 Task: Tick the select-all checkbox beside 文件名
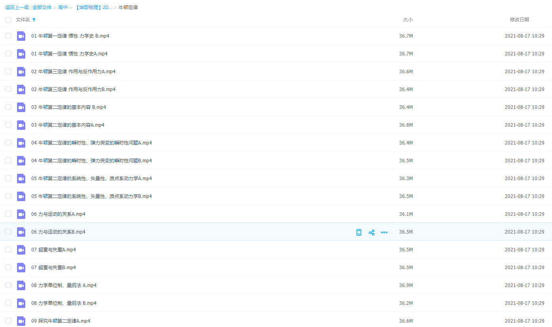coord(8,20)
